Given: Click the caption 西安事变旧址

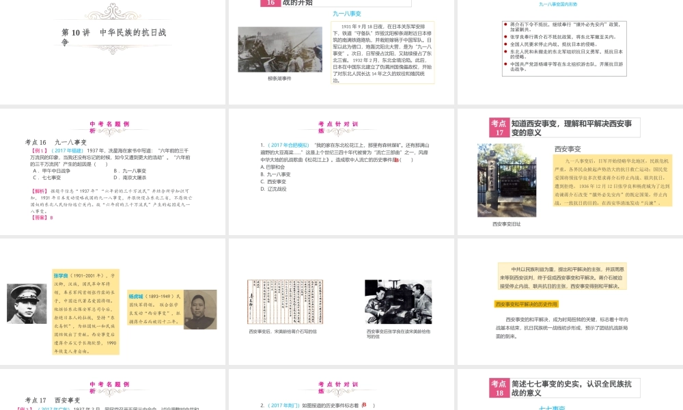Looking at the screenshot, I should click(507, 224).
